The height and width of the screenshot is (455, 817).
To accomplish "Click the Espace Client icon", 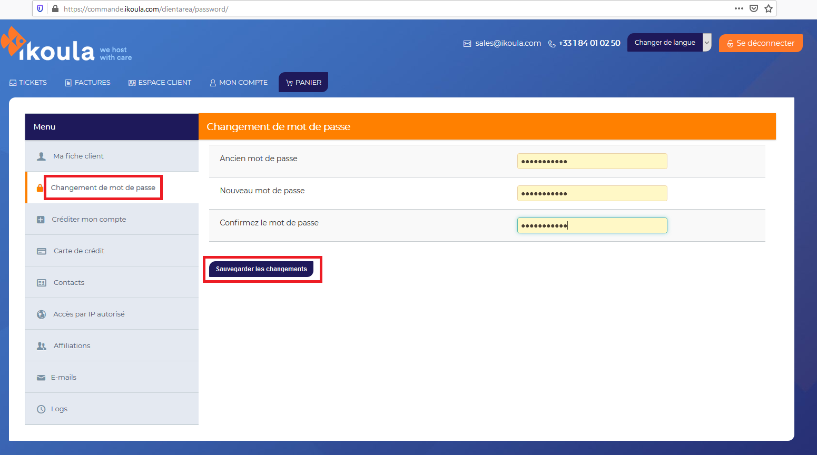I will tap(132, 83).
